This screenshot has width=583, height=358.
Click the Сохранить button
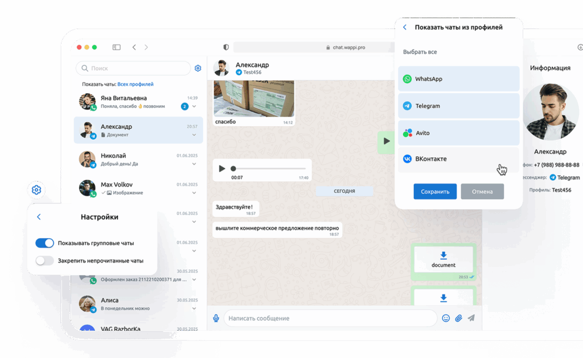(x=435, y=192)
